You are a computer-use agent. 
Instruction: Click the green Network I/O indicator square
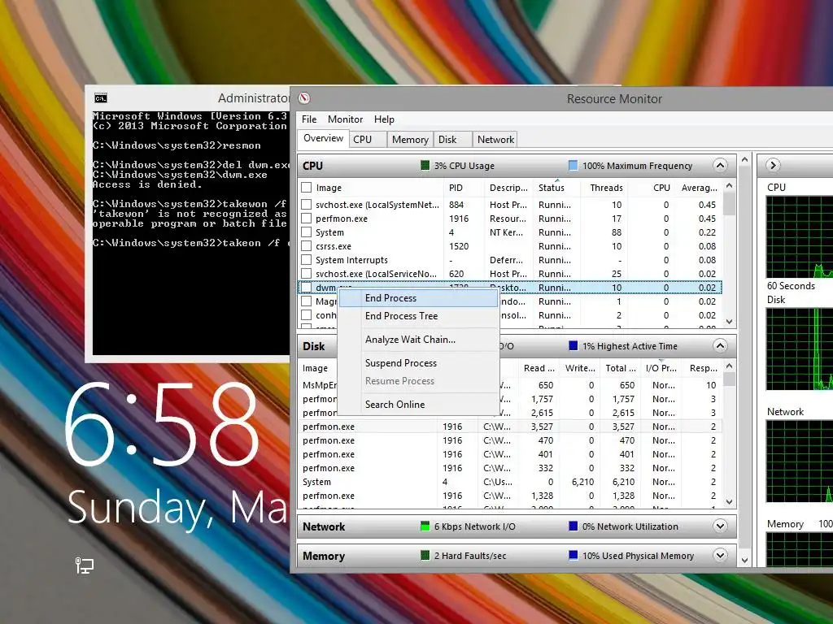tap(425, 526)
